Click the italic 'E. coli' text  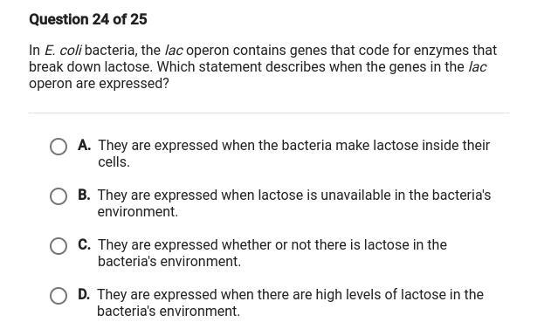coord(64,50)
